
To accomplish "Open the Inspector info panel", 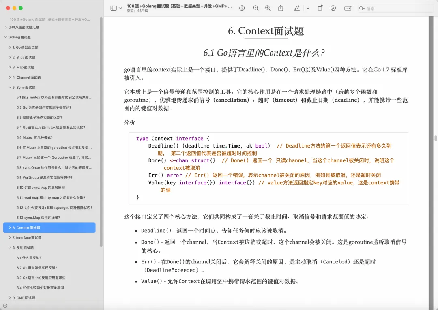I will pos(242,8).
